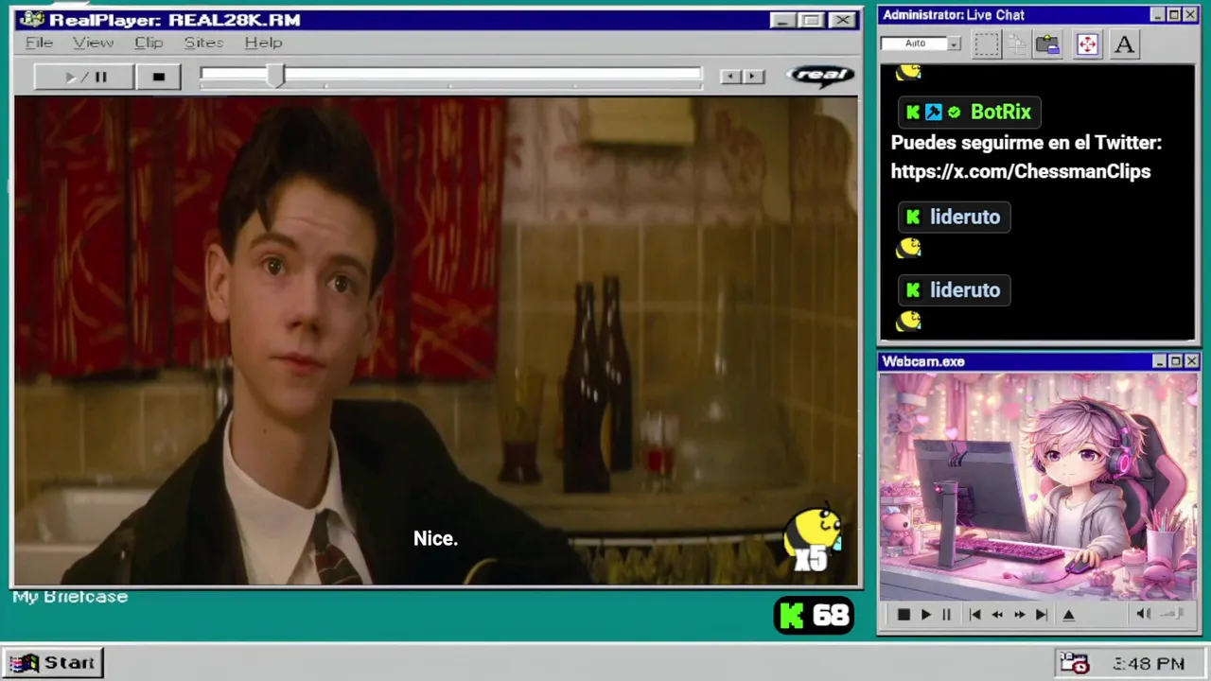The image size is (1211, 681).
Task: Click the taskbar clock showing 3:48 PM
Action: click(1150, 664)
